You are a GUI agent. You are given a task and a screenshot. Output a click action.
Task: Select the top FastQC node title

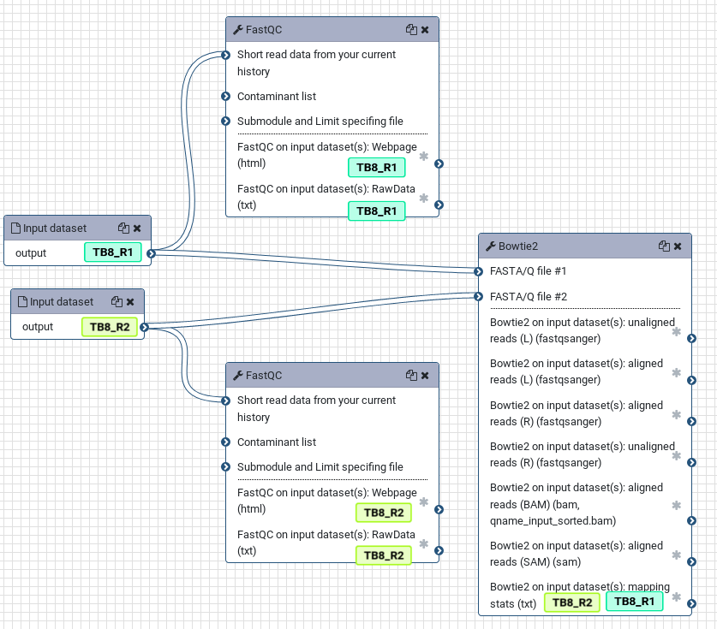coord(332,30)
